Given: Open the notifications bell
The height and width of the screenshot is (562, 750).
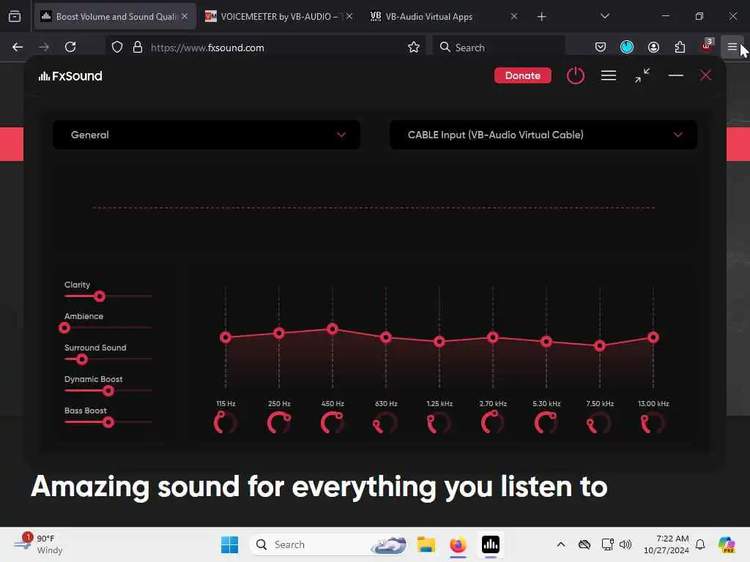Looking at the screenshot, I should click(x=700, y=544).
